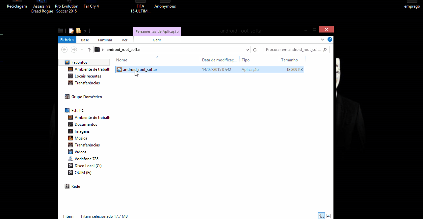Screen dimensions: 423x219
Task: Switch to details view in status bar
Action: pos(321,216)
